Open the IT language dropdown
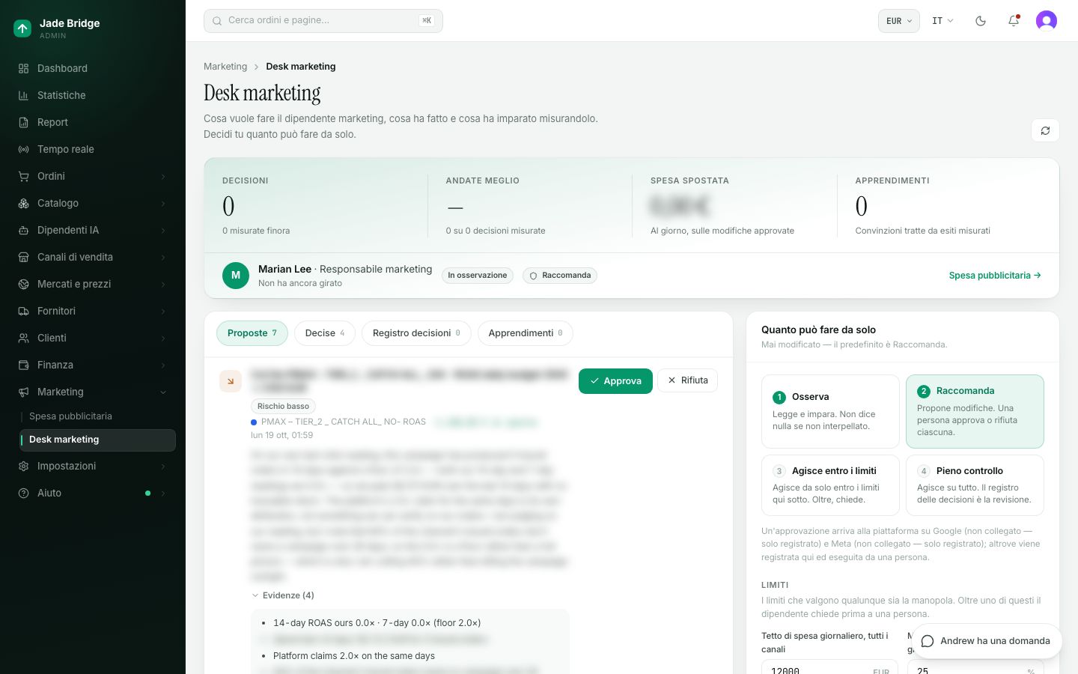Viewport: 1078px width, 674px height. coord(943,21)
